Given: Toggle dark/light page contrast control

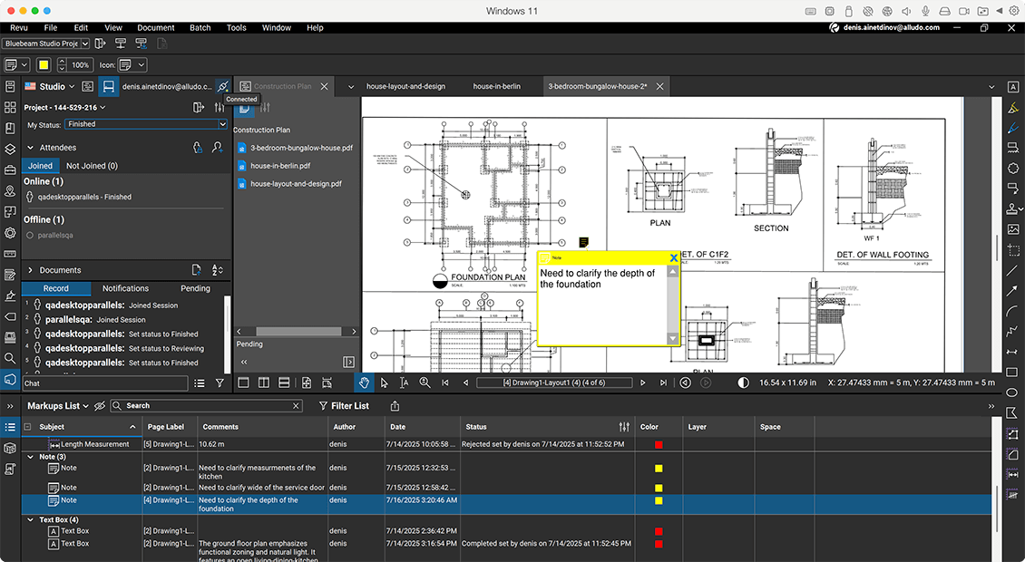Looking at the screenshot, I should pos(742,382).
